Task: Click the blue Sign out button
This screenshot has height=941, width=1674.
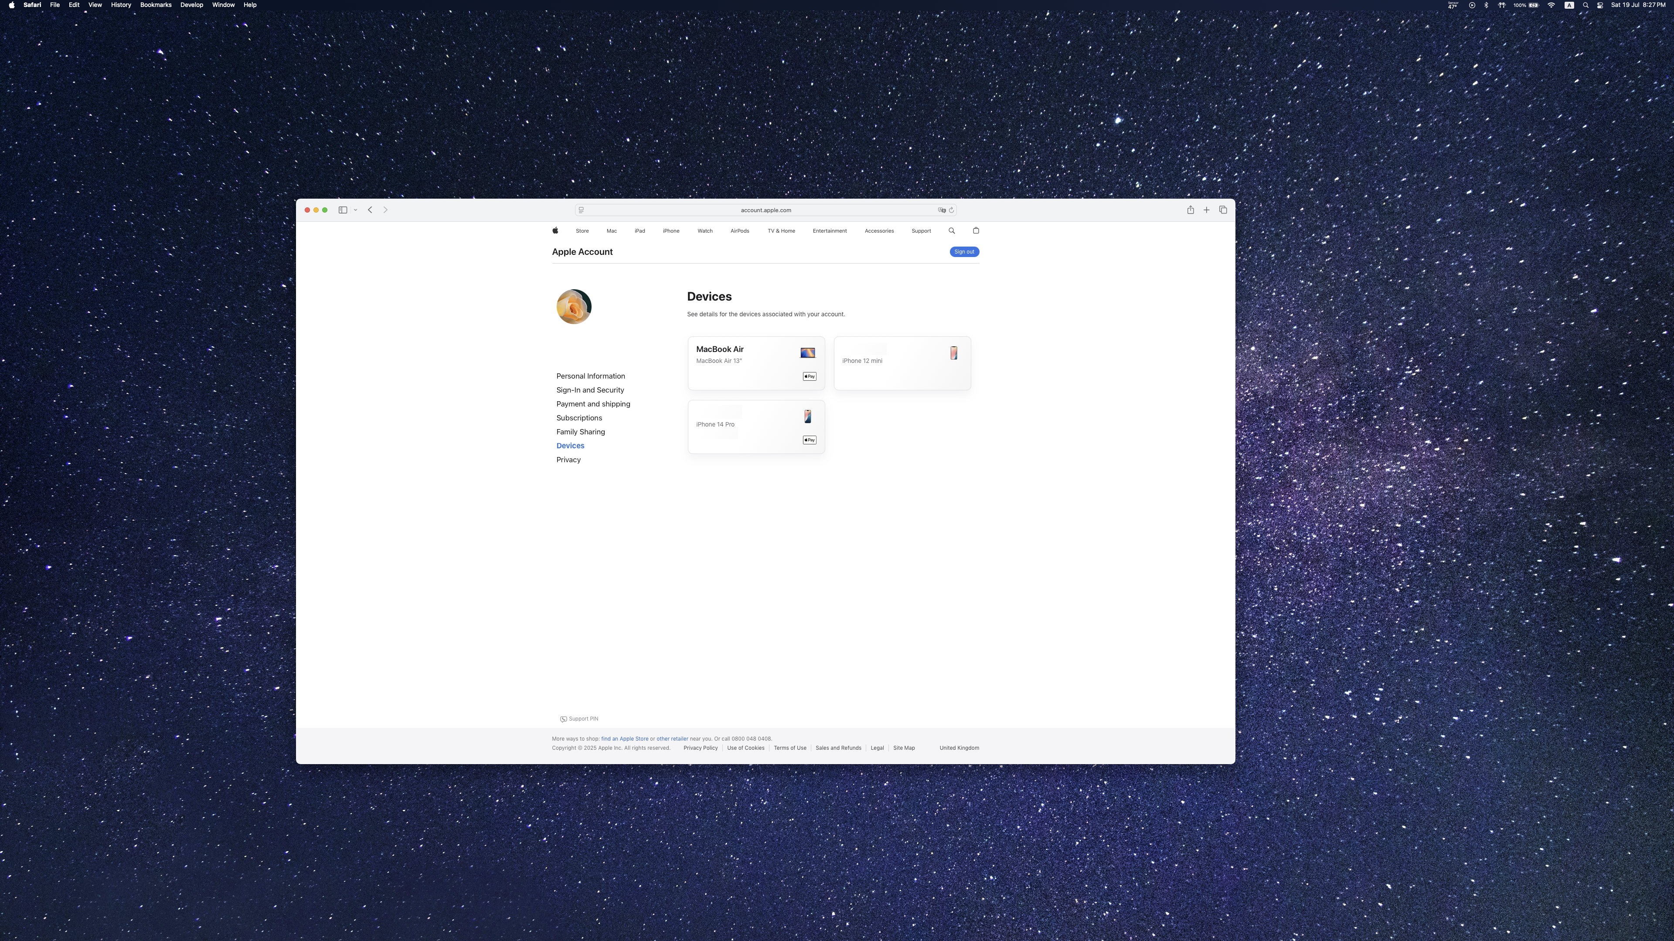Action: pos(964,252)
